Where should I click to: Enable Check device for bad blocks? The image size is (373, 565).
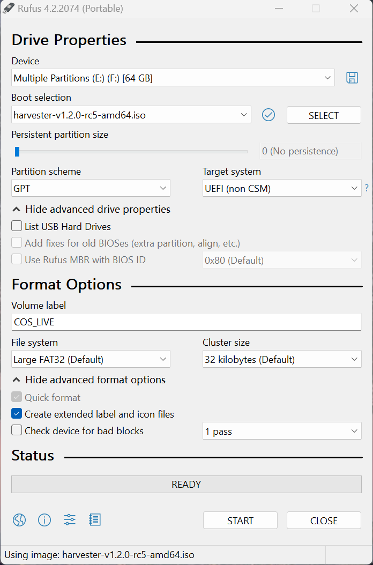(16, 431)
